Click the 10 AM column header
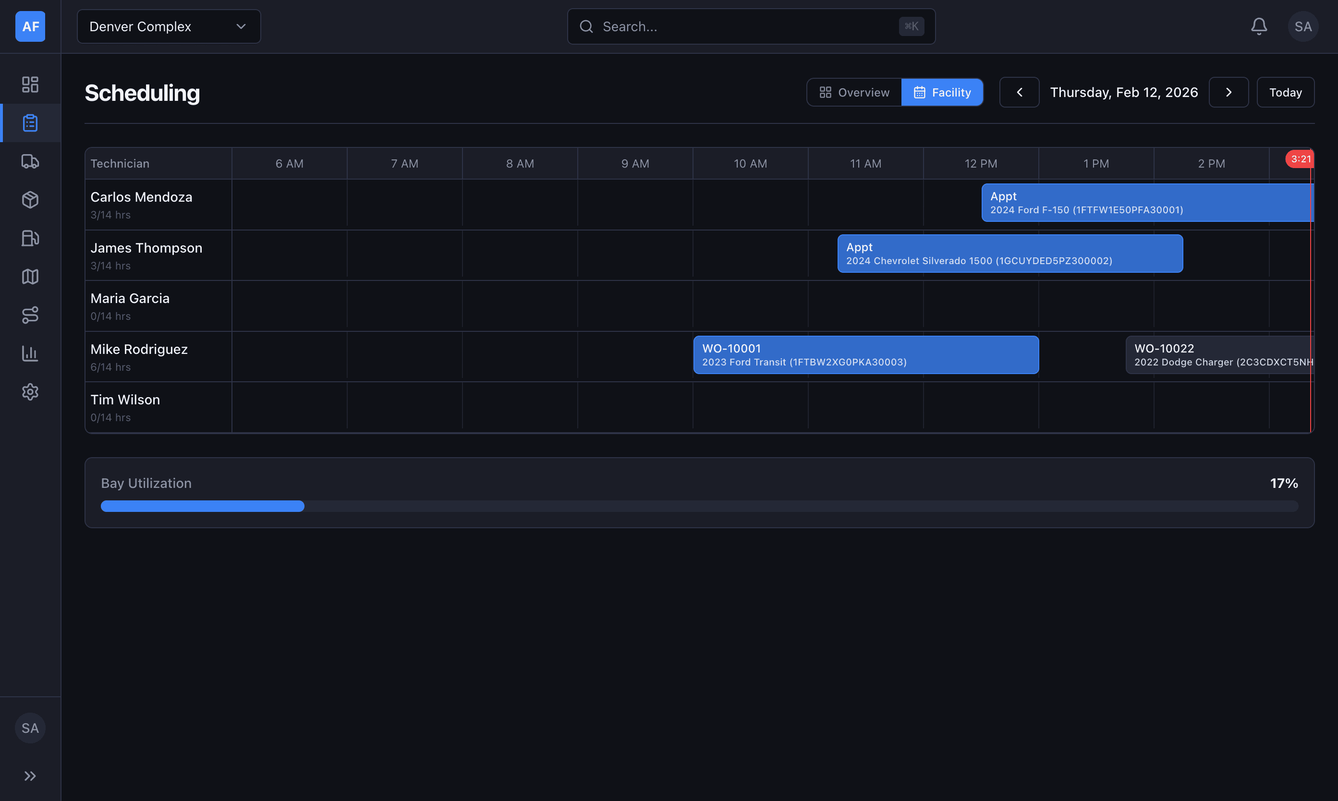This screenshot has height=801, width=1338. (x=750, y=164)
